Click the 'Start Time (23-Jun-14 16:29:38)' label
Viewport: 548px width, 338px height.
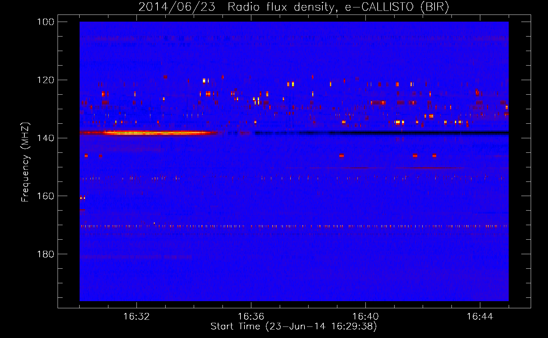click(294, 327)
